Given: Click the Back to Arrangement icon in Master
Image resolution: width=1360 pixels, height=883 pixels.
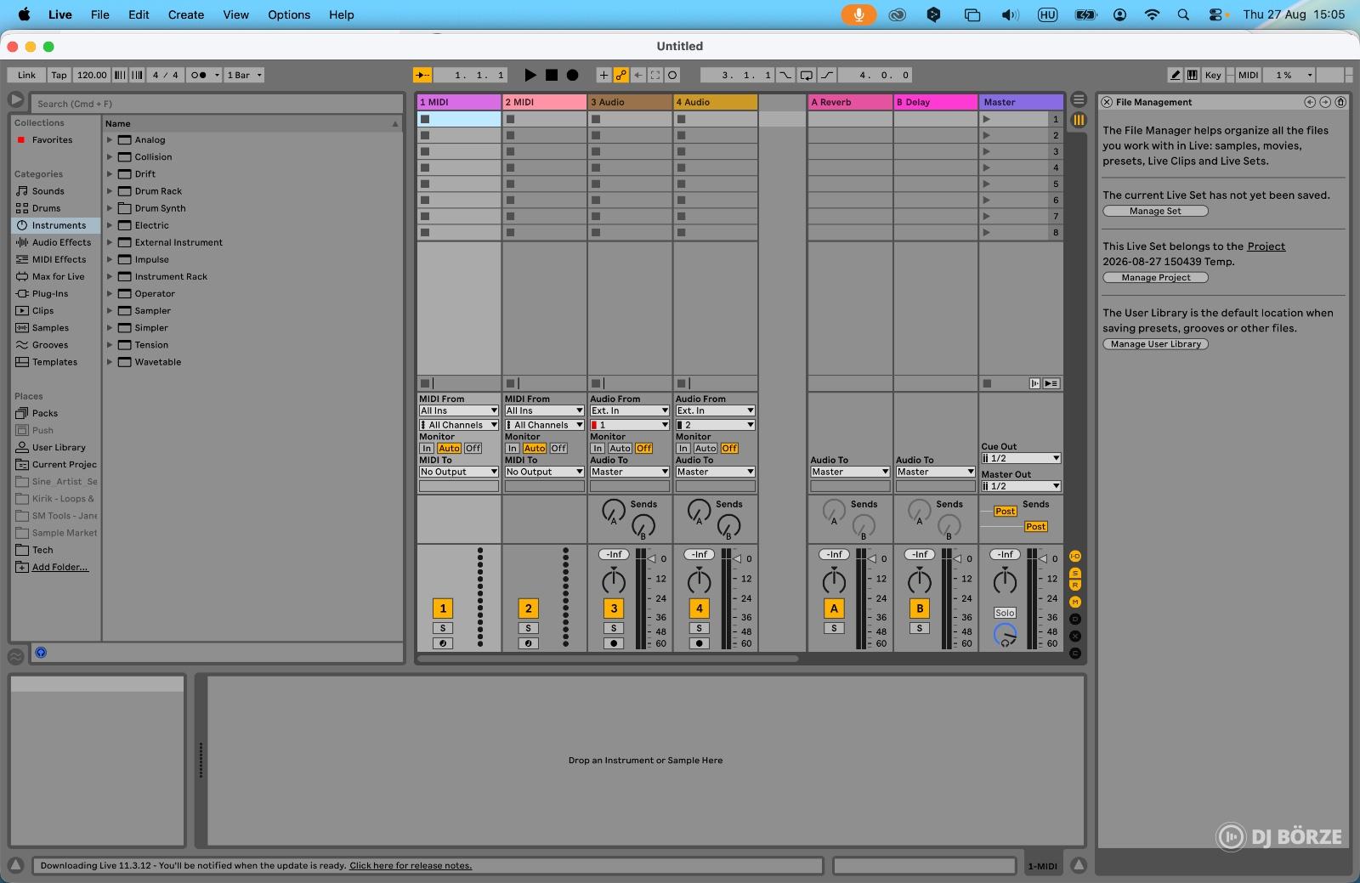Looking at the screenshot, I should pos(1051,383).
